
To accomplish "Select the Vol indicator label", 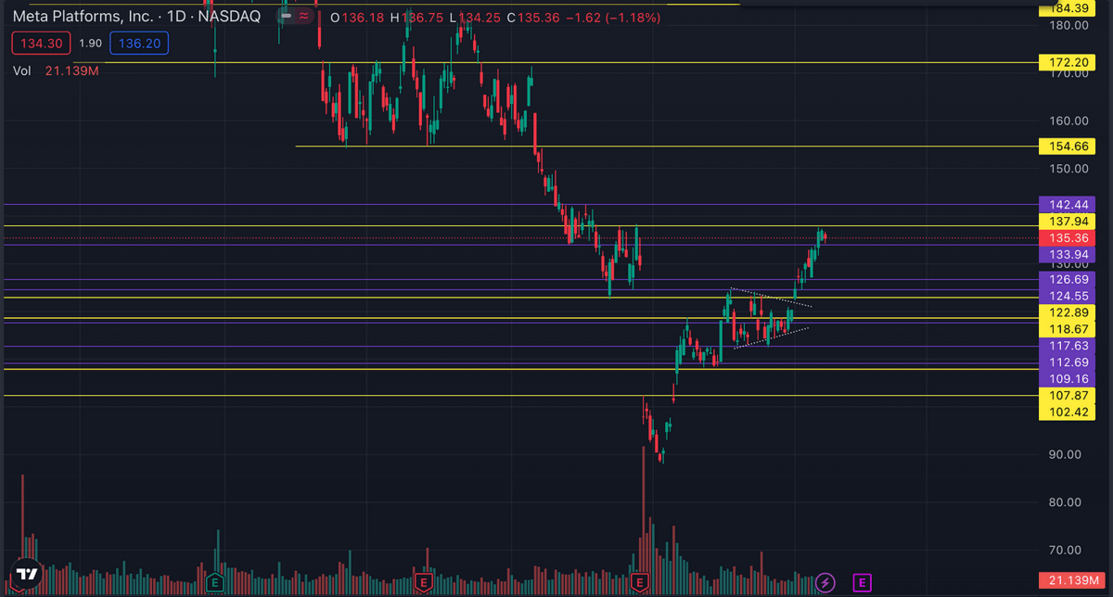I will (x=22, y=70).
